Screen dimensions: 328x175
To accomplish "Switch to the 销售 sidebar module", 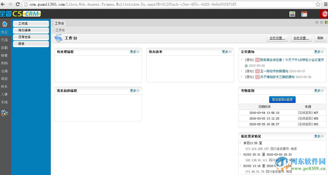I will click(5, 55).
